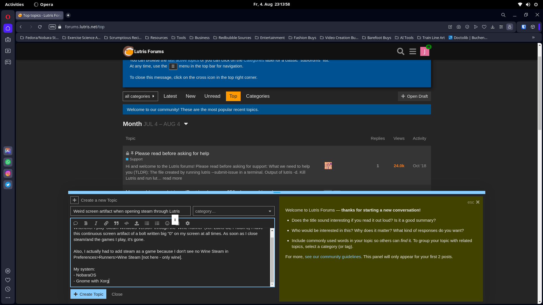This screenshot has width=543, height=305.
Task: Click the composer resize grip bar
Action: 277,192
